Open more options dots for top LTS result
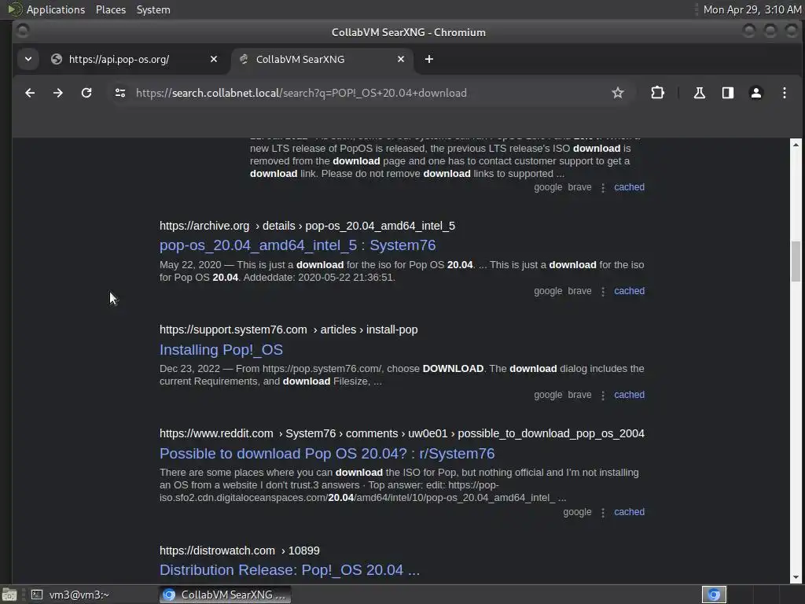 603,187
